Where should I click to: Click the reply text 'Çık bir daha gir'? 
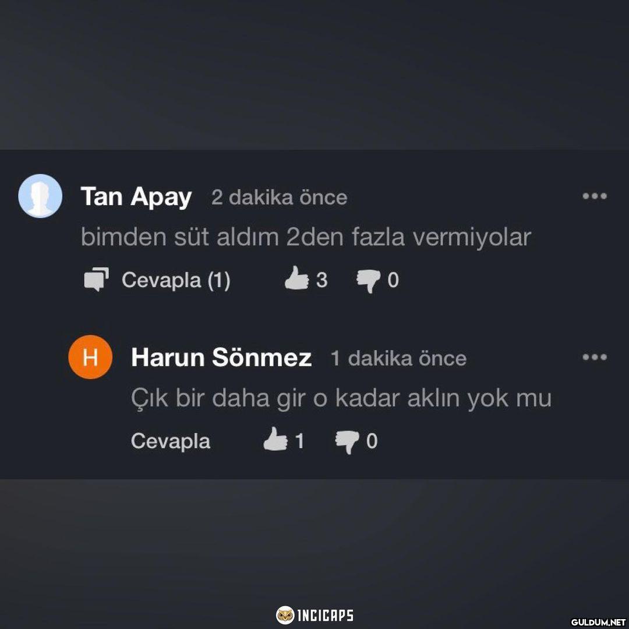click(341, 399)
